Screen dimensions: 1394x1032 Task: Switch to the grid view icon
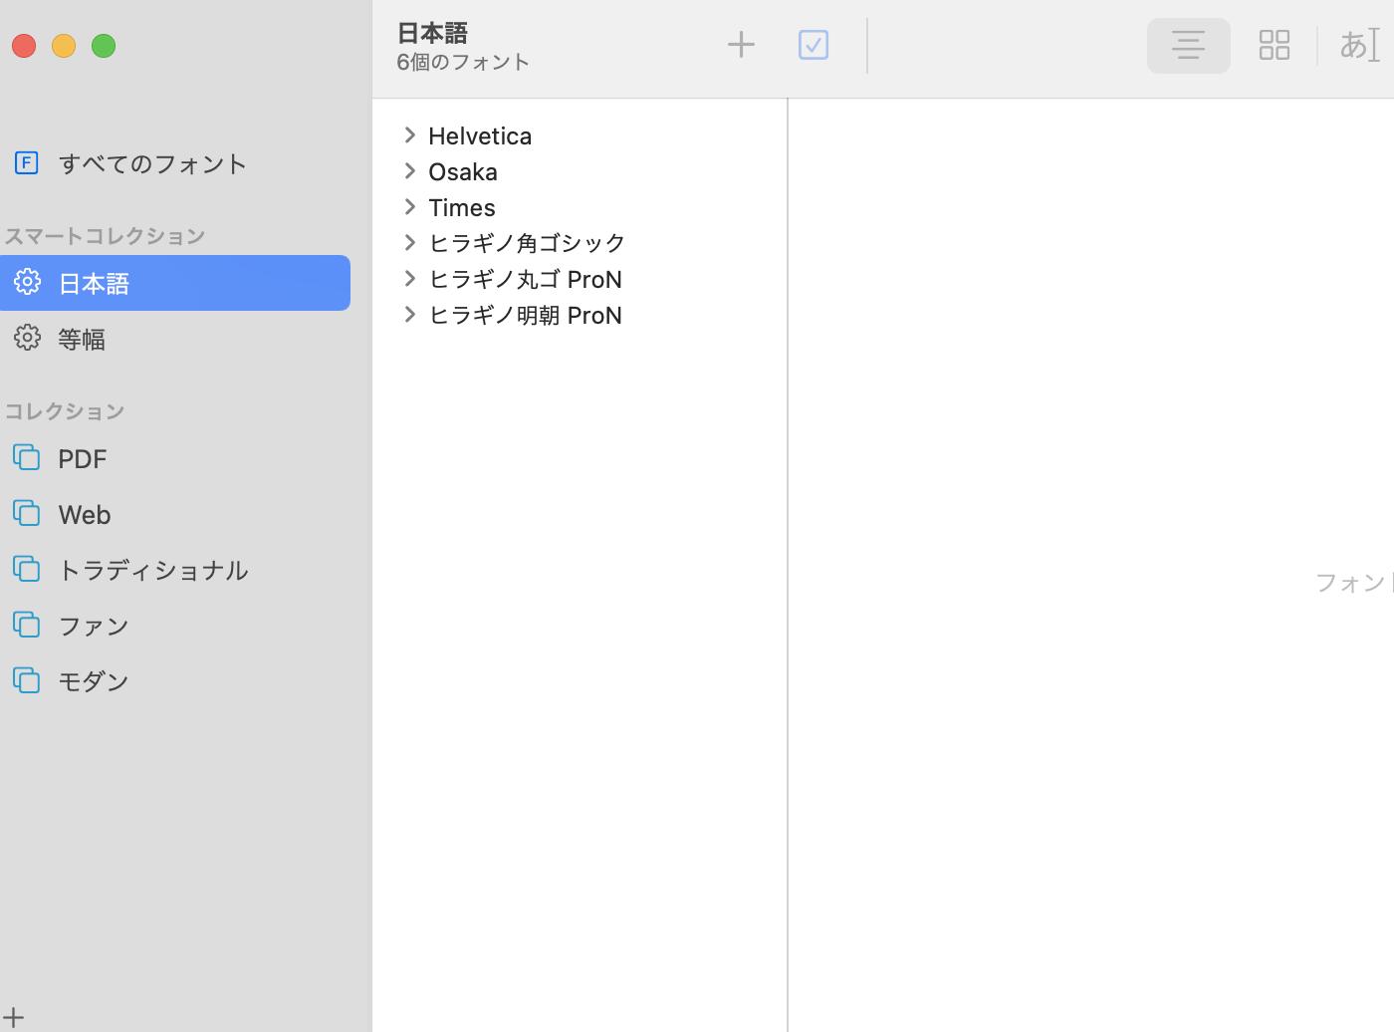tap(1274, 45)
